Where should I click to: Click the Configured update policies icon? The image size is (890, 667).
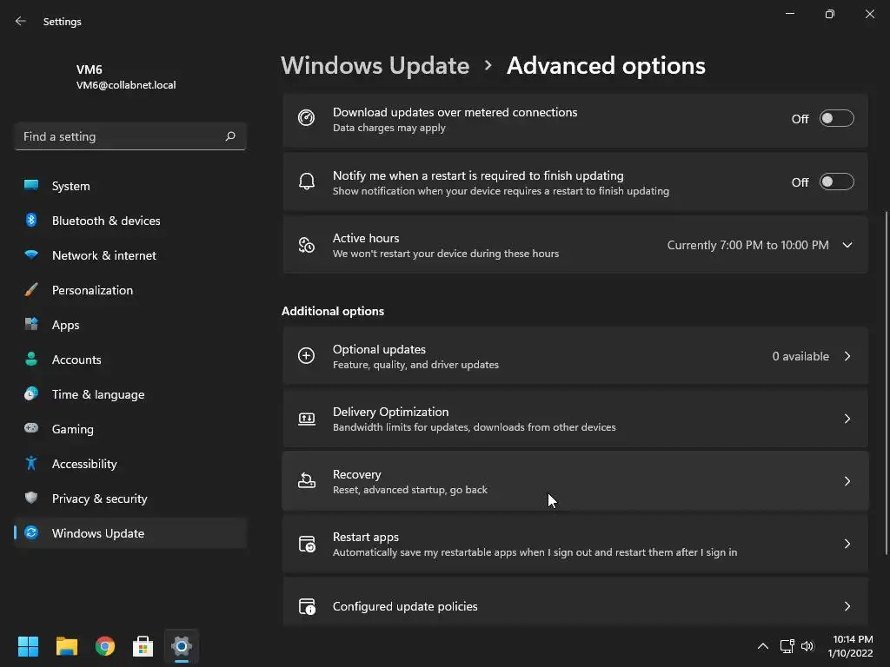click(x=307, y=605)
